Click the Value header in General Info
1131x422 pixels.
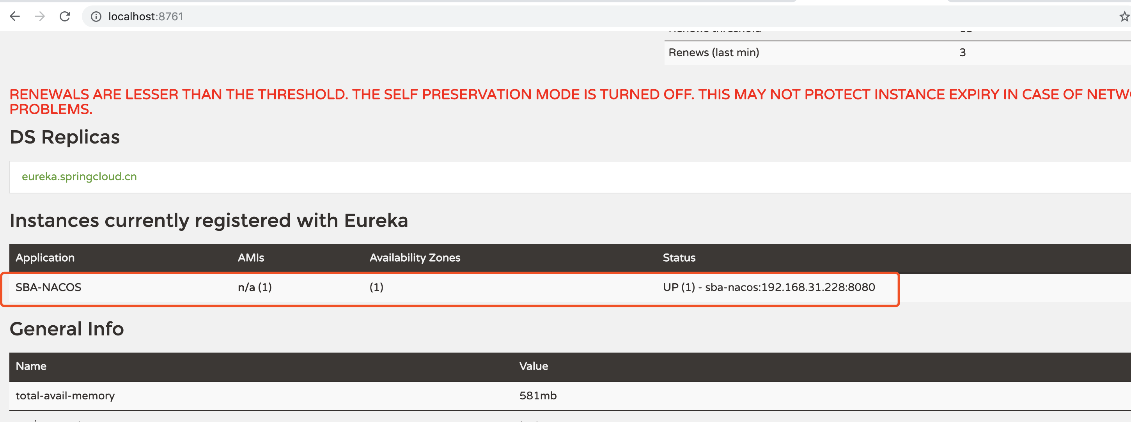click(534, 366)
